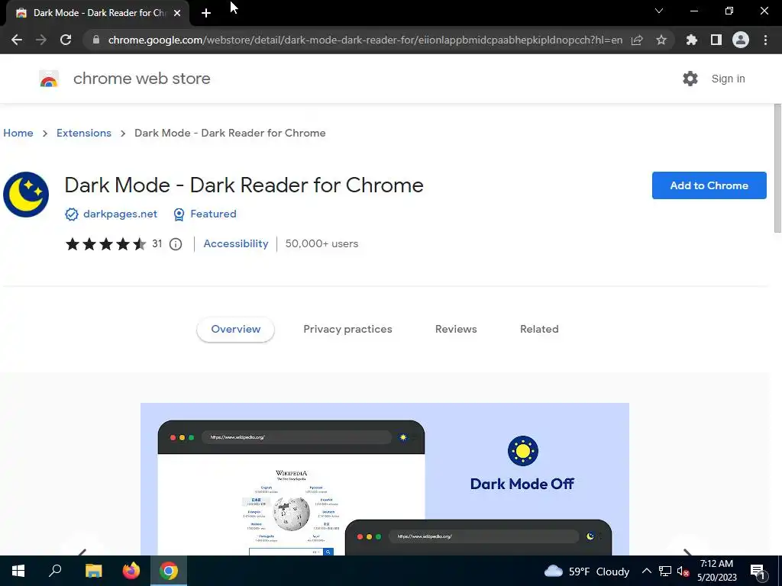Open notification center icon
Screen dimensions: 782x586
coord(758,572)
